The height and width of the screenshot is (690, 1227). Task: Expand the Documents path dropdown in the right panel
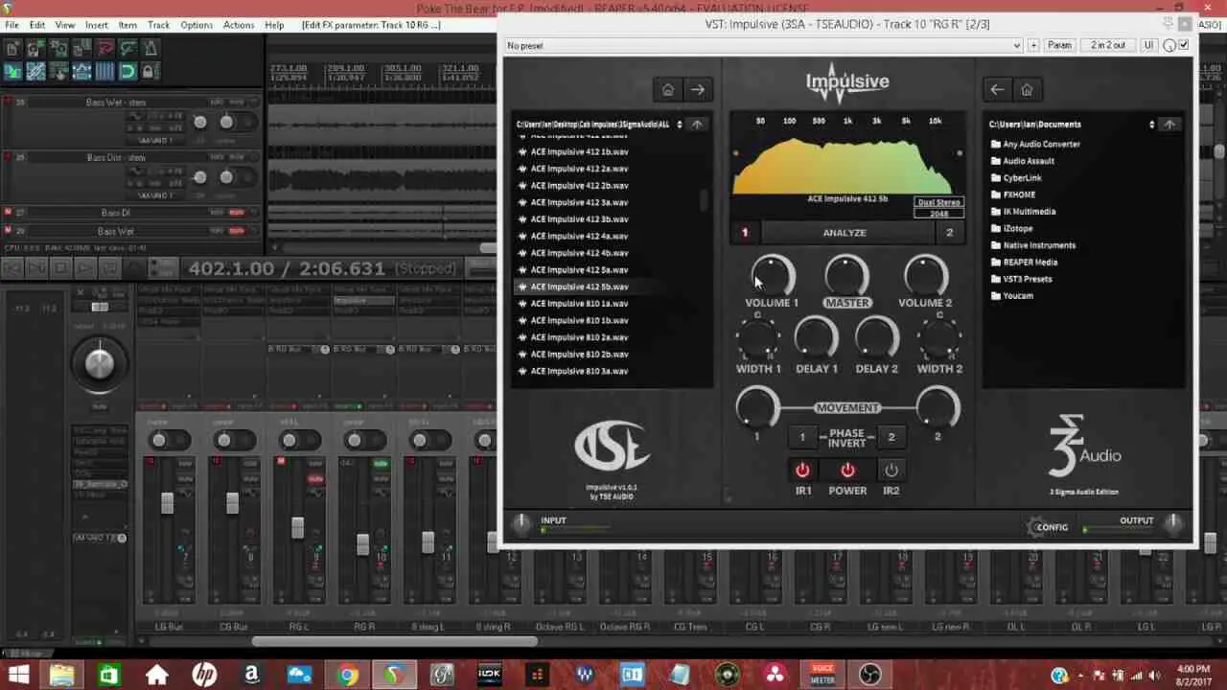coord(1150,124)
